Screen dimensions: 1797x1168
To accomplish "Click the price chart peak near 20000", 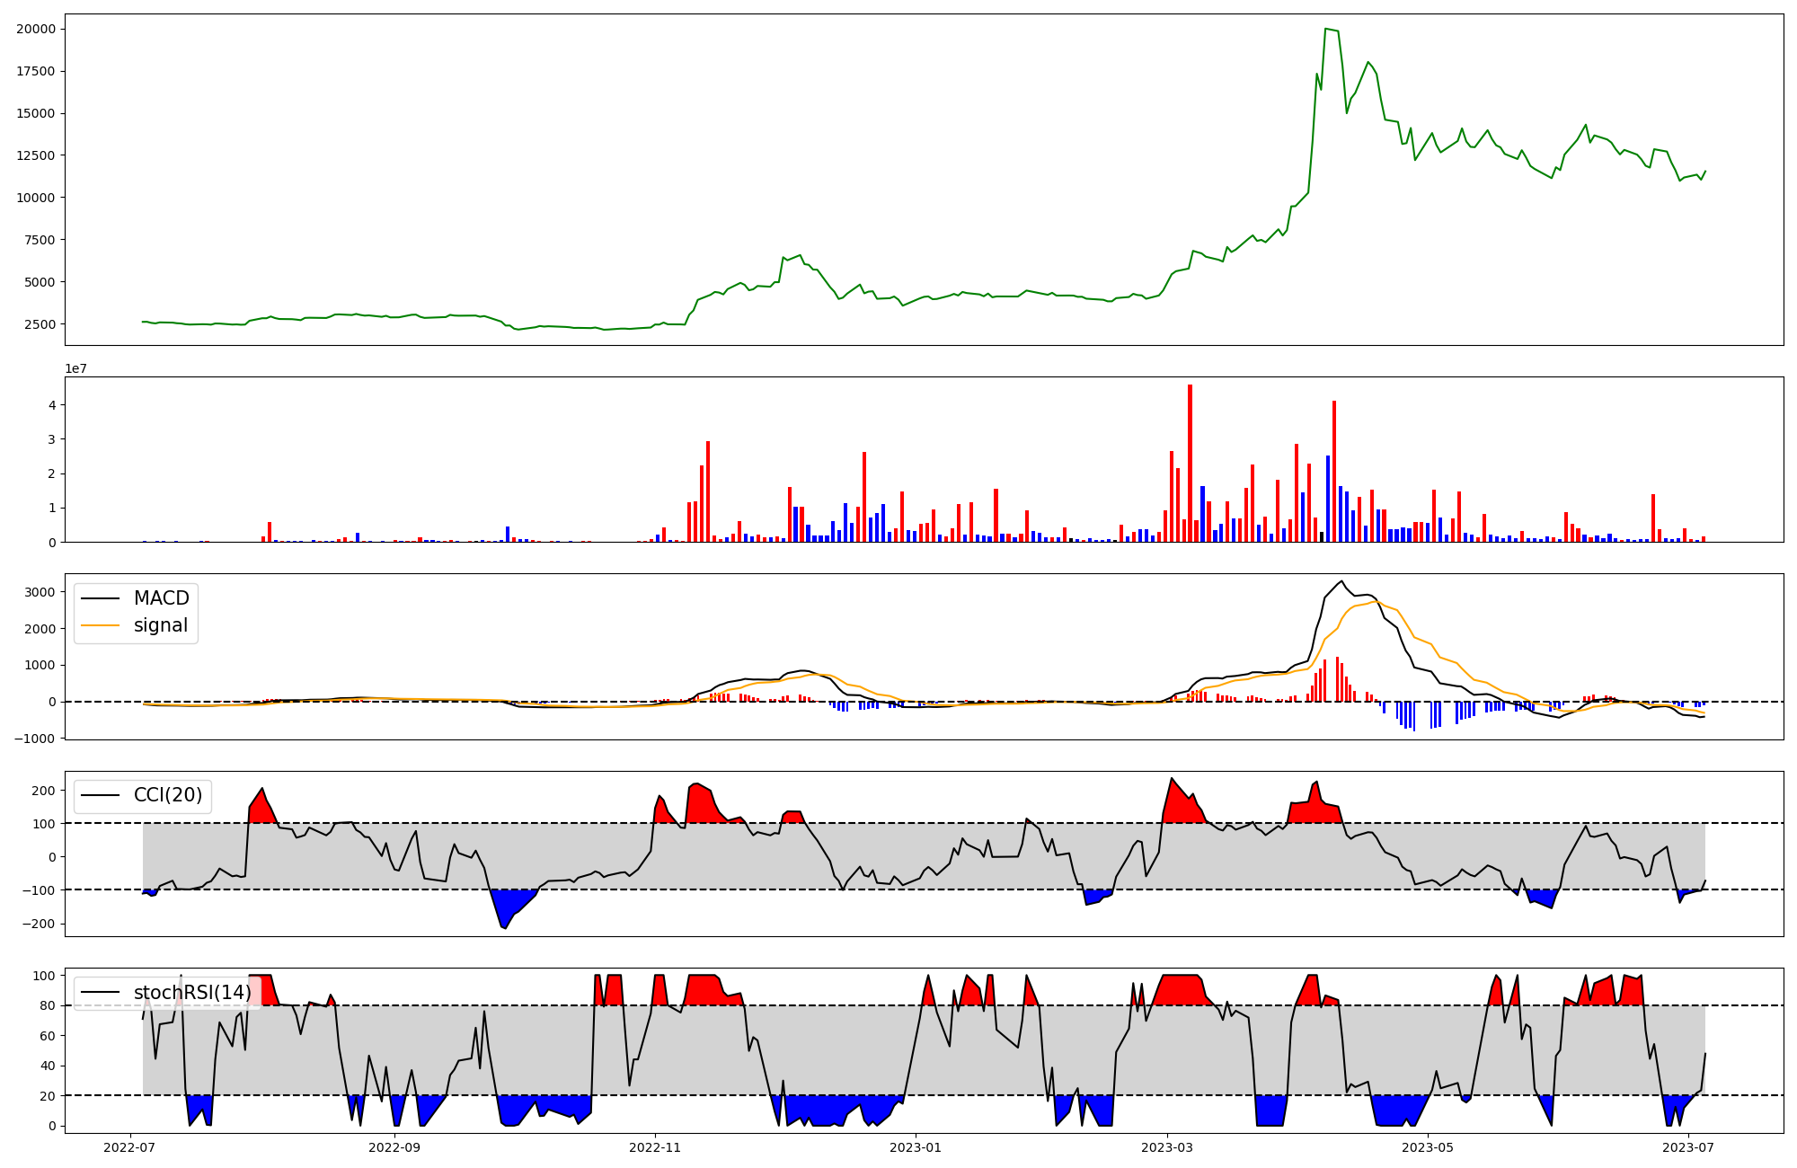I will (x=1326, y=29).
